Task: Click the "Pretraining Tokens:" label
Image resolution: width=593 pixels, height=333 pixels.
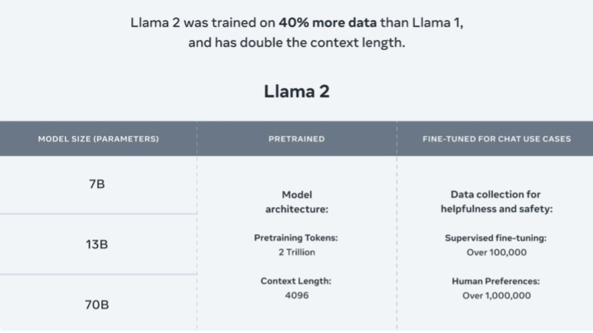Action: click(296, 239)
